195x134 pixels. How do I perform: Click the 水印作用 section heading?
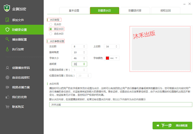[x=54, y=84]
